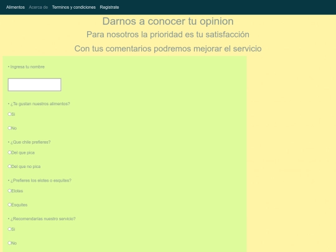
Task: Pick the 'Esquites' radio option
Action: pos(9,205)
